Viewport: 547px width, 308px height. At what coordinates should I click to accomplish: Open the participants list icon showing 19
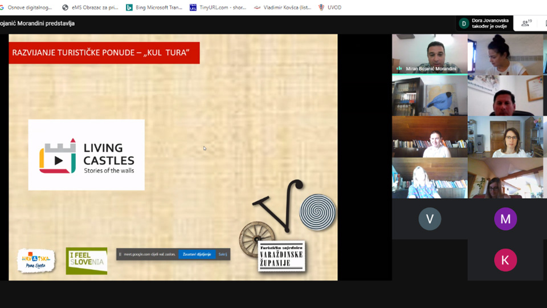click(526, 23)
